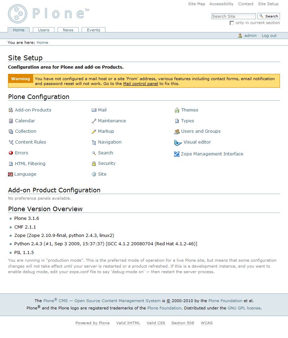Open Zope Management Interface link
The width and height of the screenshot is (288, 338).
(x=212, y=154)
